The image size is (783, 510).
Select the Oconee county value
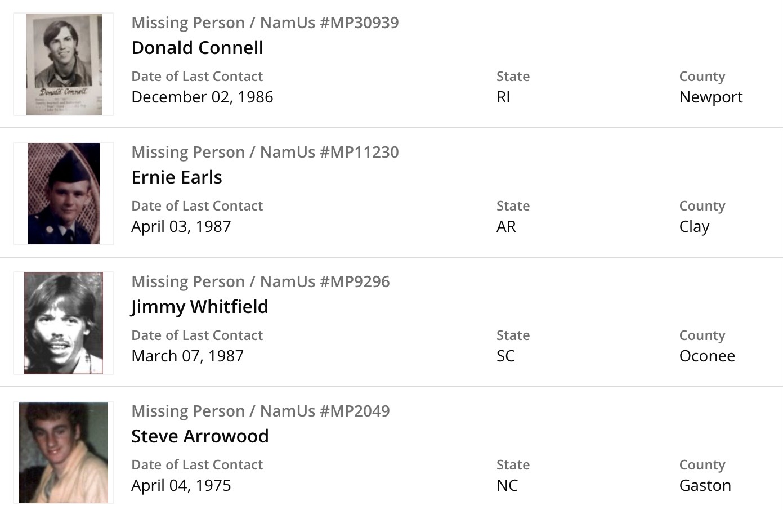(x=707, y=356)
